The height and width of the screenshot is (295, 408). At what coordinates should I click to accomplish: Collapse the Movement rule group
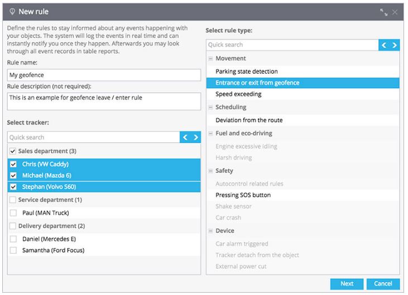tap(210, 59)
